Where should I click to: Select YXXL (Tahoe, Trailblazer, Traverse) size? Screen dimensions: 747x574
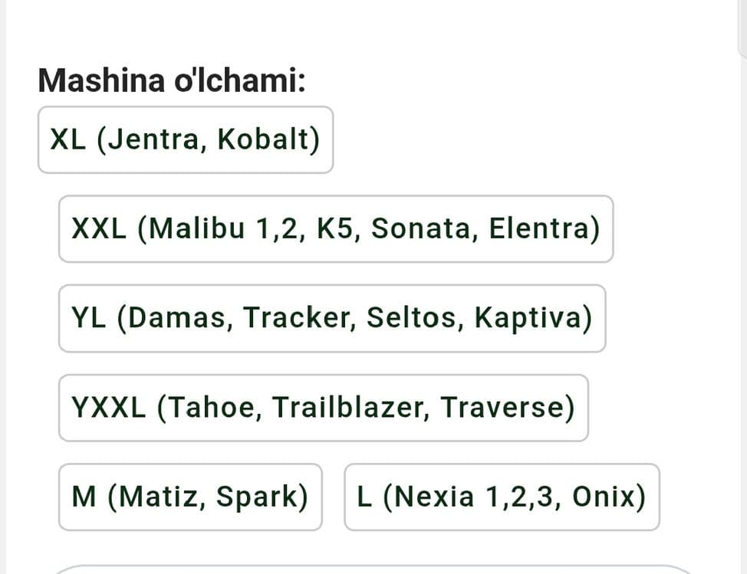click(x=324, y=408)
